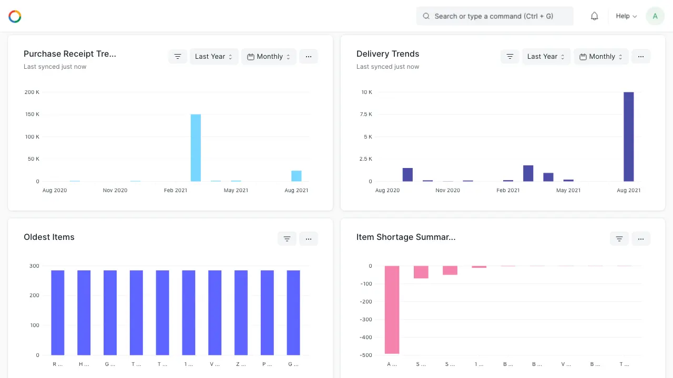The height and width of the screenshot is (378, 673).
Task: Open the Item Shortage Summary options menu
Action: point(641,238)
